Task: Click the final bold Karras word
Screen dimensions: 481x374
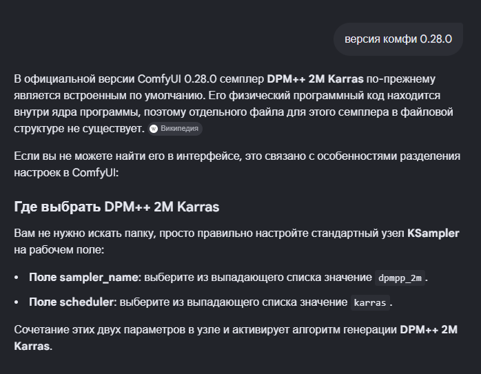Action: coord(32,346)
